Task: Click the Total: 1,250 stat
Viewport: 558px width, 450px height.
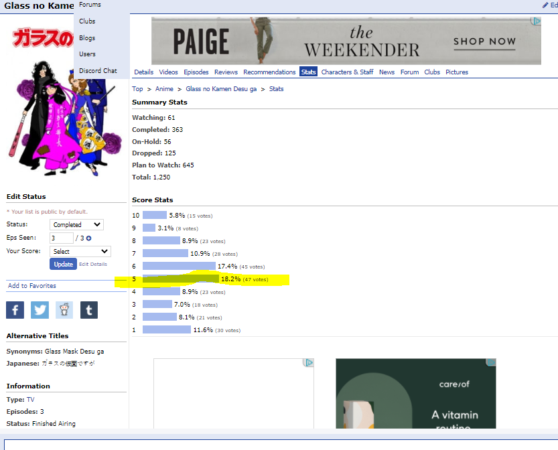Action: [x=151, y=177]
